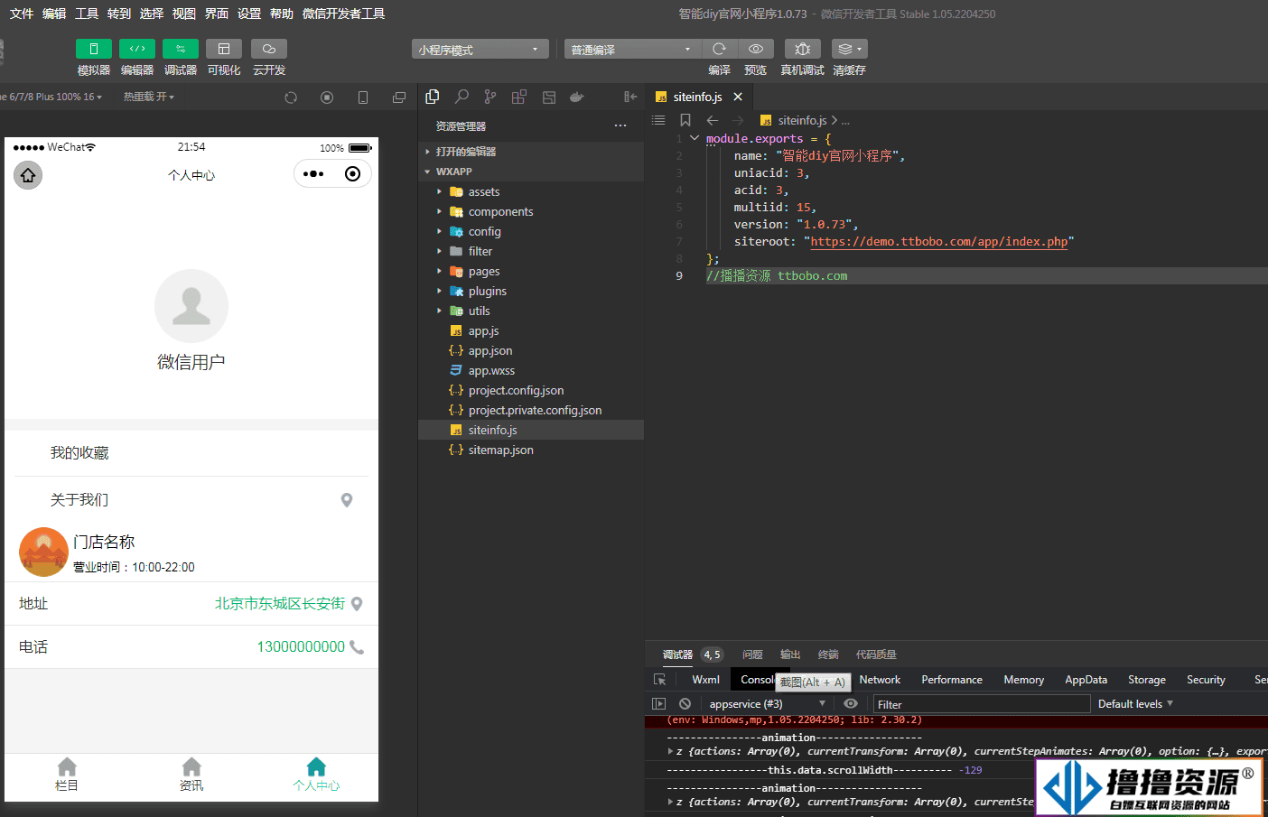Expand the plugins folder
The width and height of the screenshot is (1268, 817).
click(531, 291)
